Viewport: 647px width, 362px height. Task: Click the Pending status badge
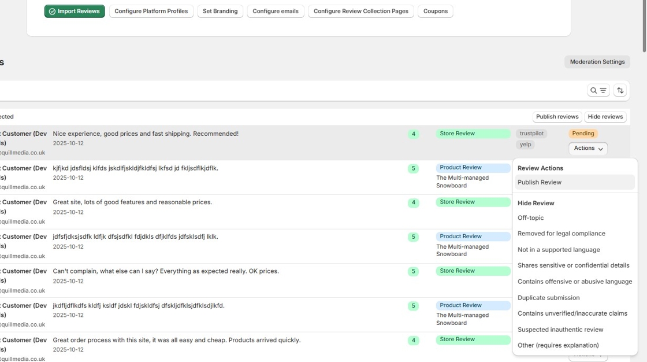pos(583,133)
